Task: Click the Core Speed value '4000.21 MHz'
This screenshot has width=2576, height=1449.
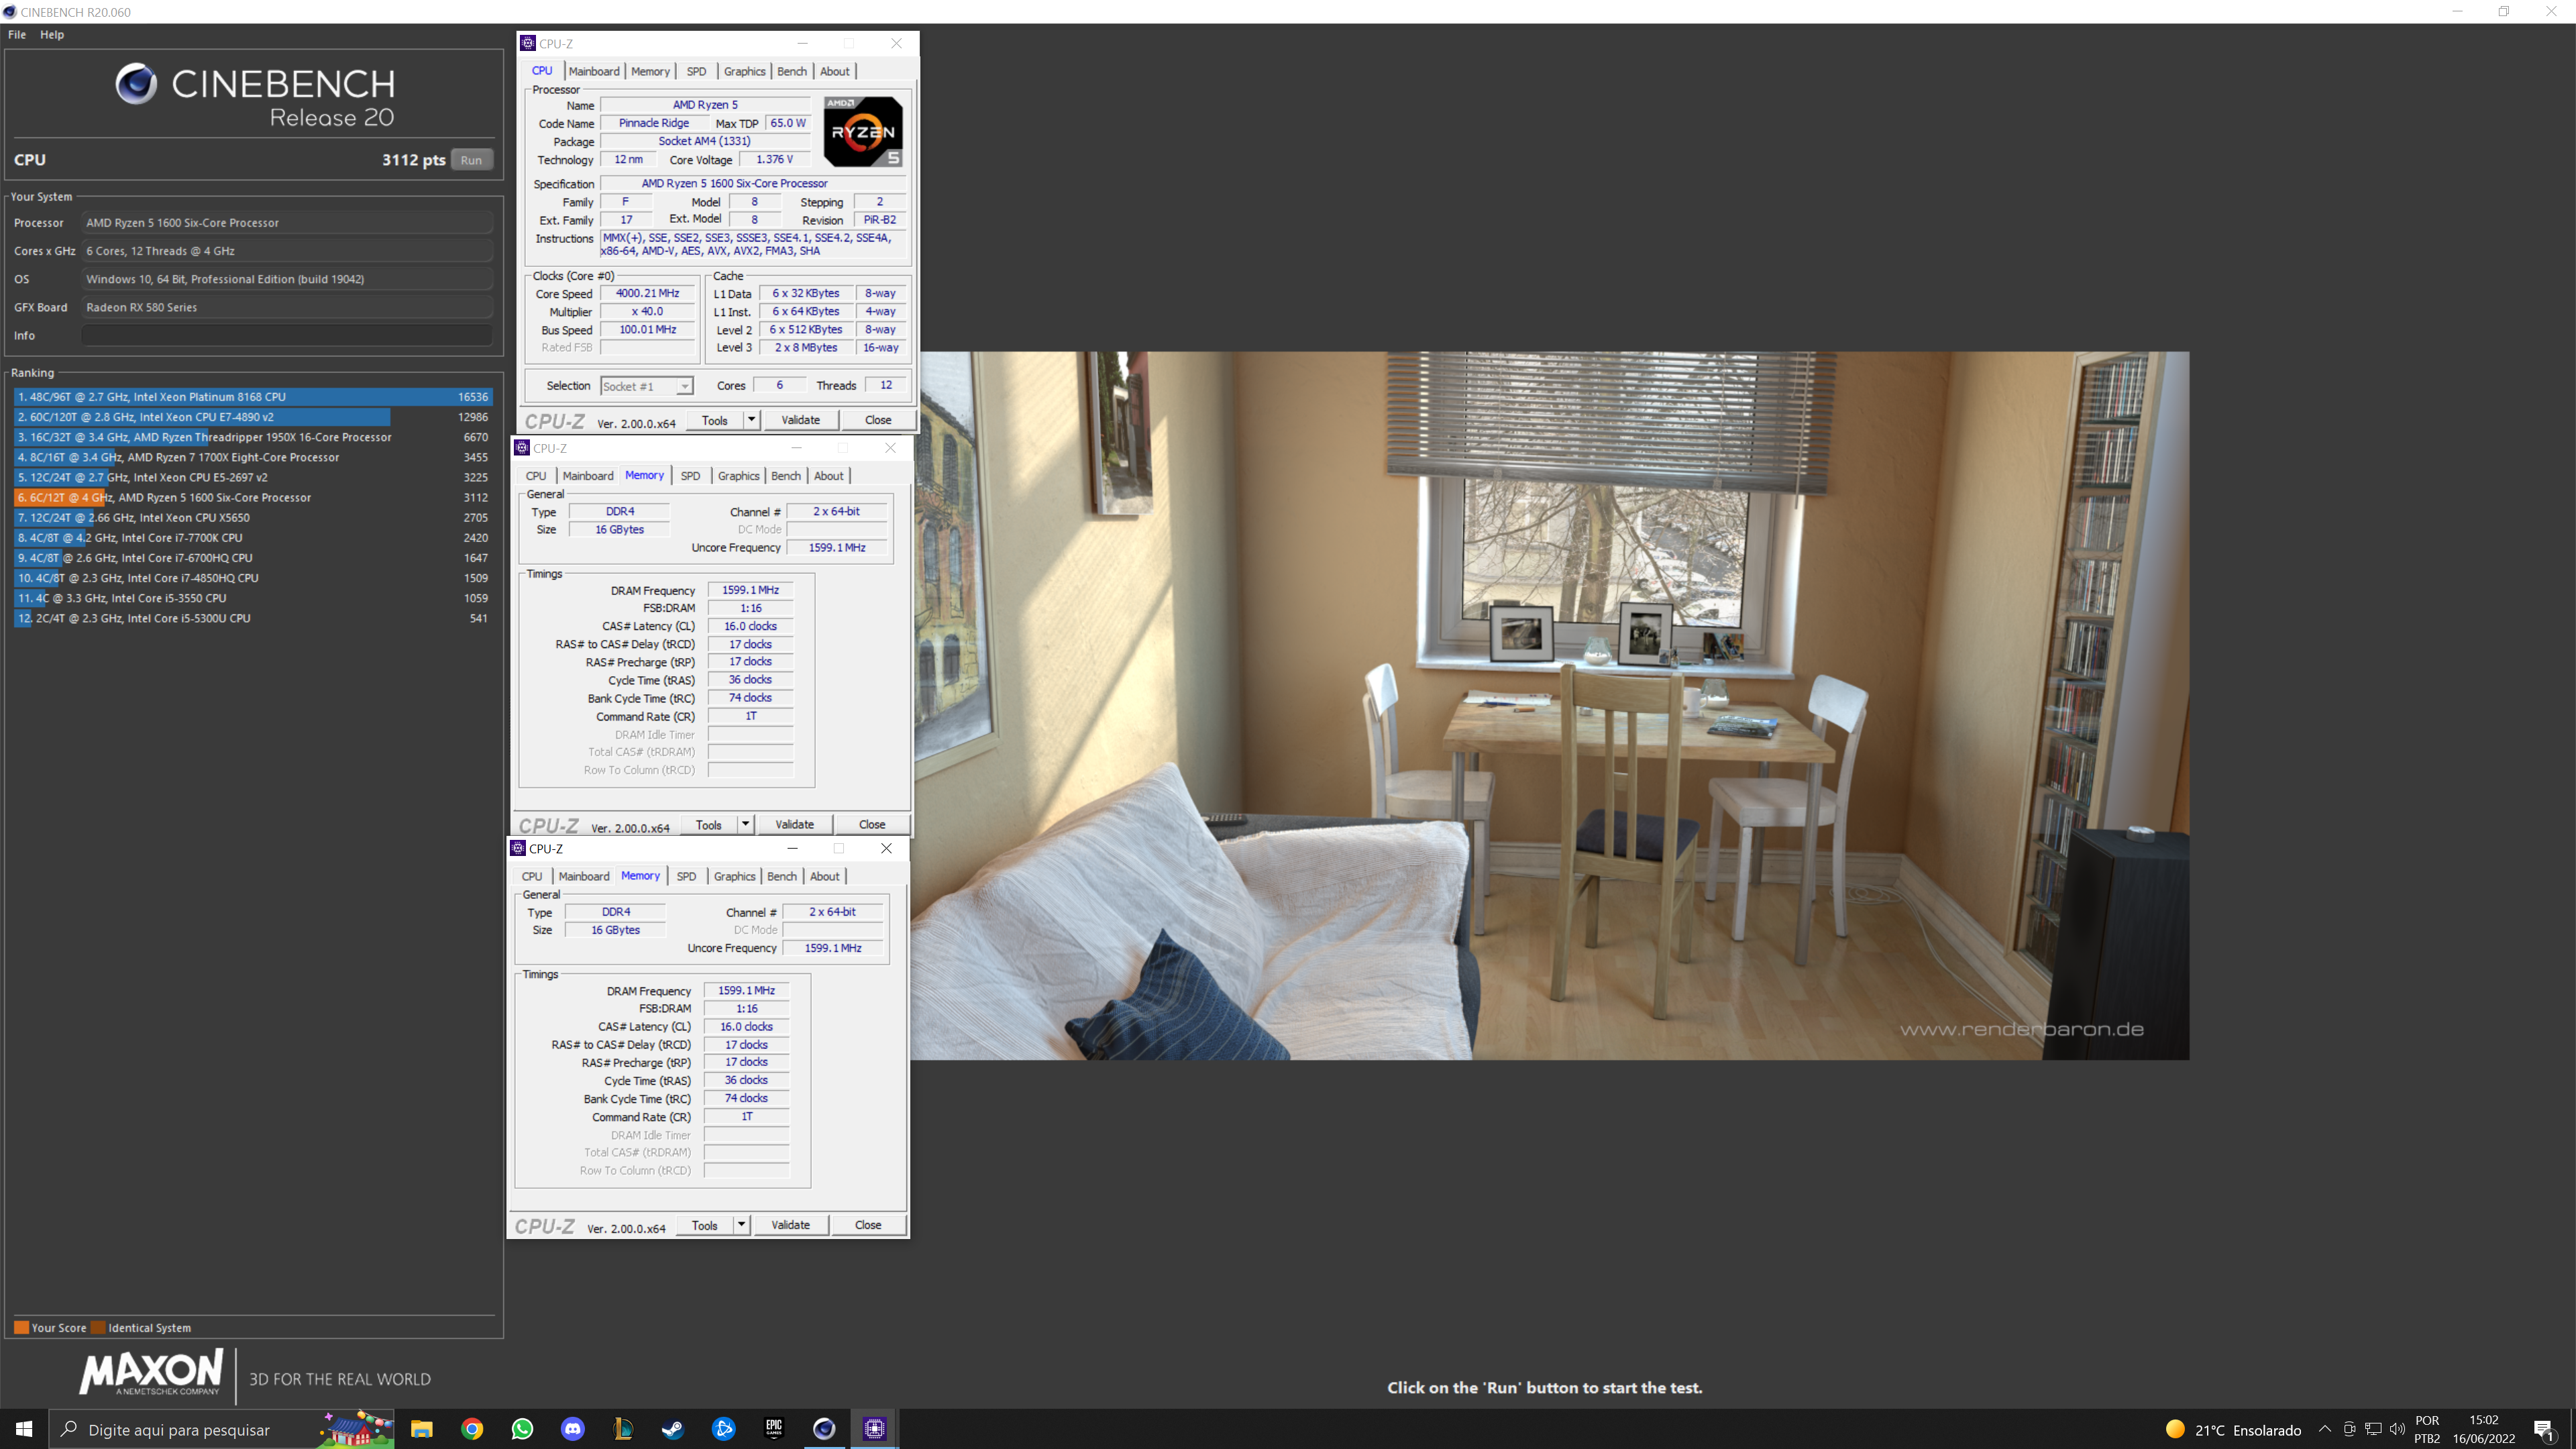Action: click(647, 293)
